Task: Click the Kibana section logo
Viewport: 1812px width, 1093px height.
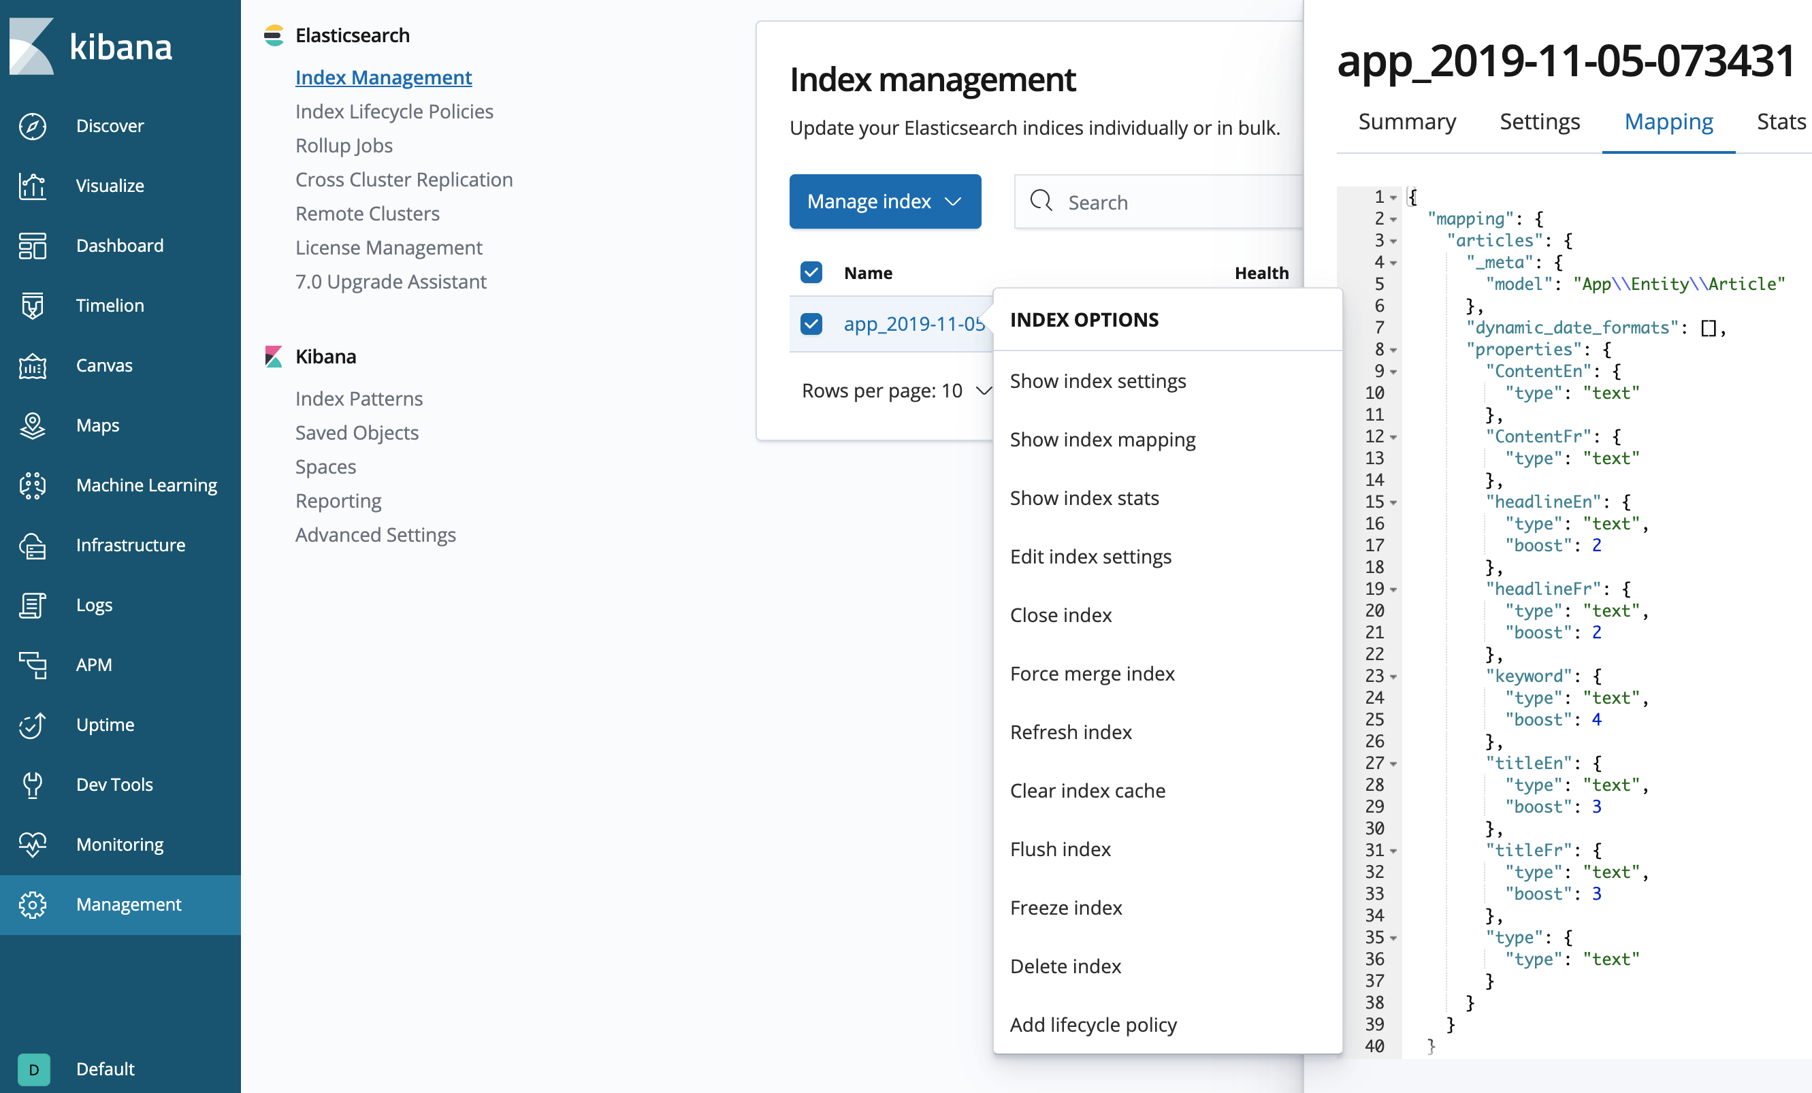Action: coord(274,357)
